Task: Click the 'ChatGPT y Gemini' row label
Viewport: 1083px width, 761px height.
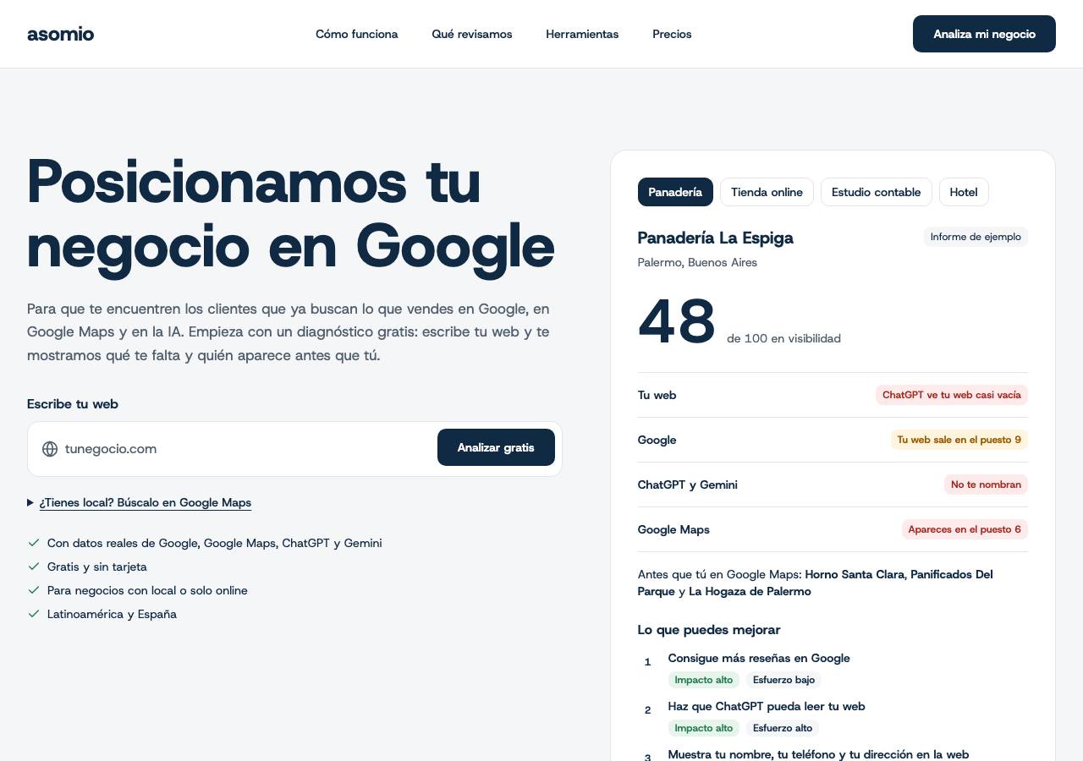Action: pos(688,485)
